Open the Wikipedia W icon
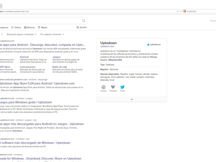Screen dimensions: 216x162 [113, 87]
